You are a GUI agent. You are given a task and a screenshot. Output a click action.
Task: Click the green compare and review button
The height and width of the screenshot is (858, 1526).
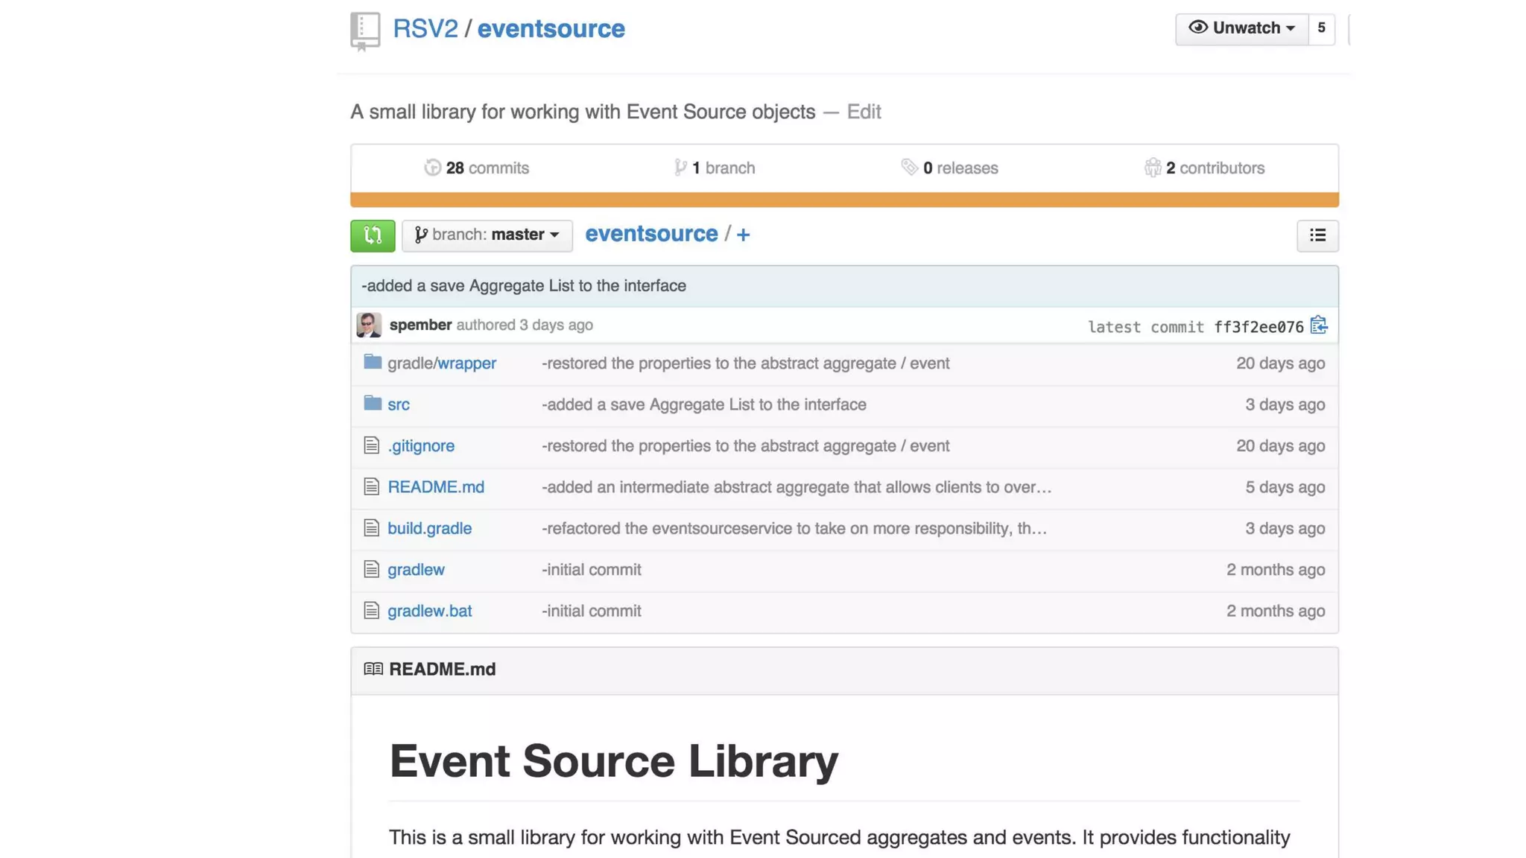[x=373, y=235]
